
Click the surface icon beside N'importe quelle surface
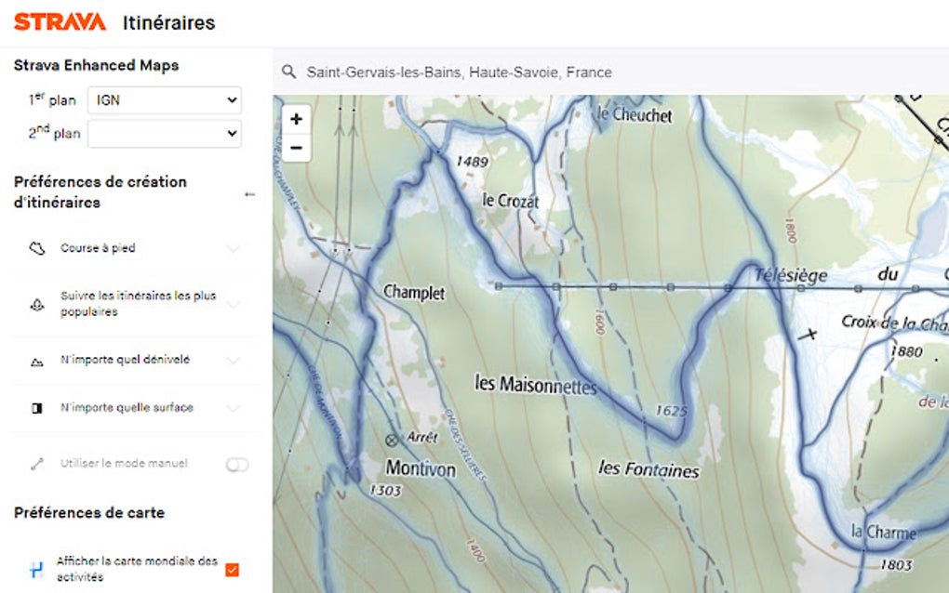(x=35, y=407)
